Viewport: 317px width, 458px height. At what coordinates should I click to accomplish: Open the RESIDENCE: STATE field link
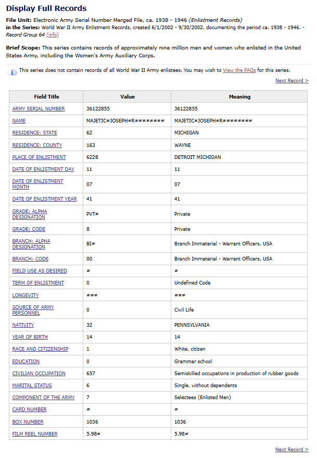coord(34,133)
